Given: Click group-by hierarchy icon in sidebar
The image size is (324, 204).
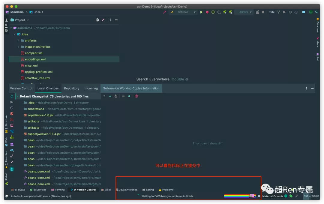Looking at the screenshot, I should click(x=12, y=137).
